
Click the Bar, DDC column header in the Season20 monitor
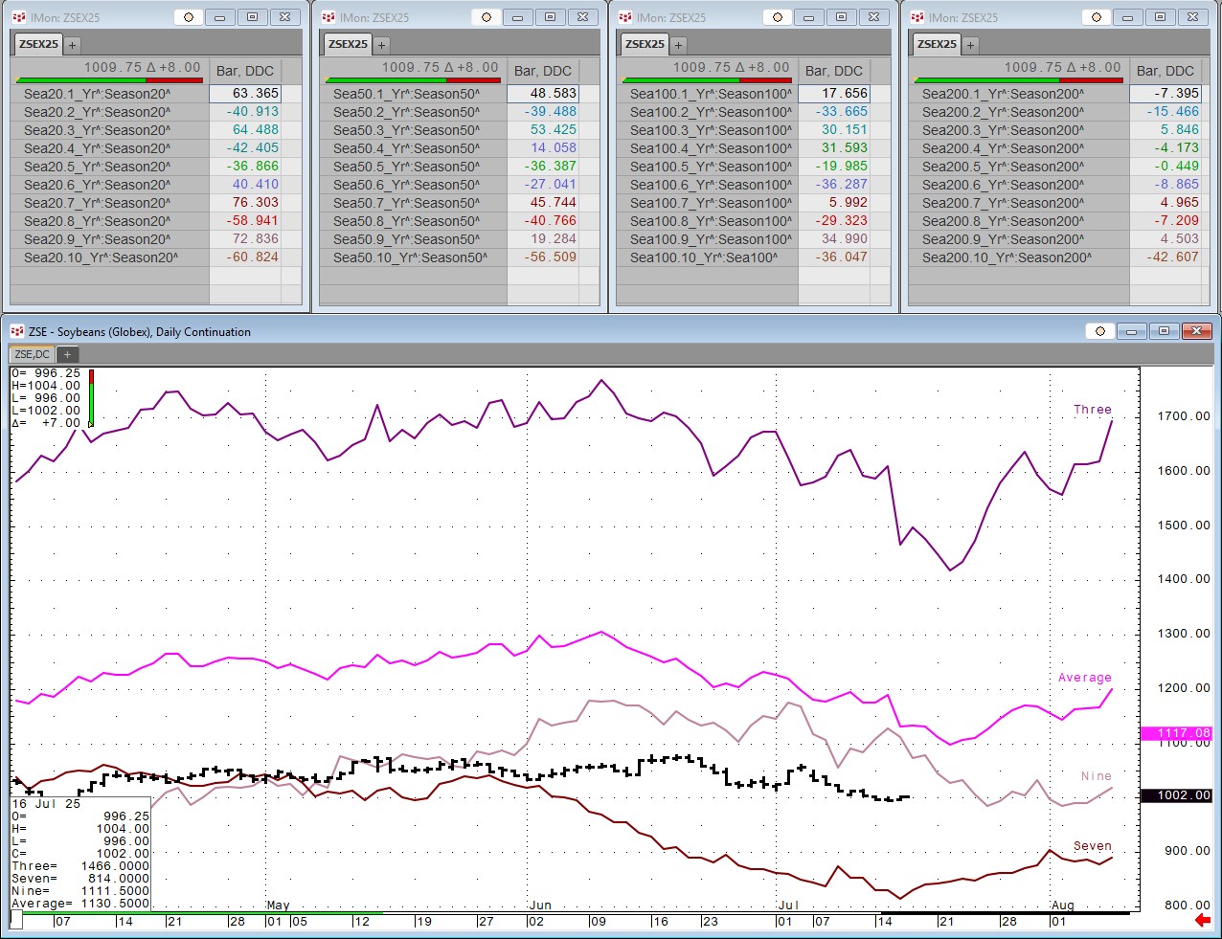click(x=244, y=71)
